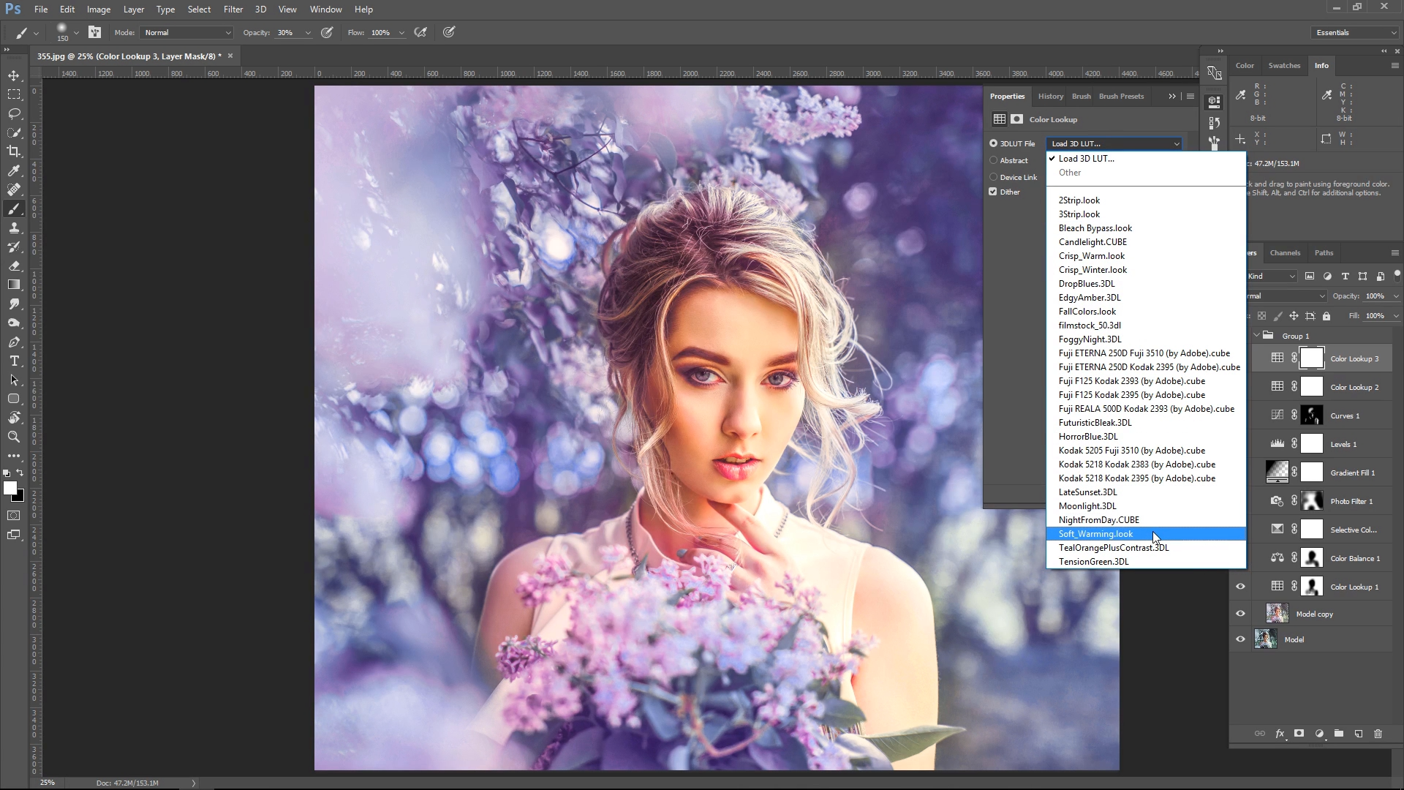Close the 355.jpg document tab
1404x790 pixels.
tap(230, 56)
